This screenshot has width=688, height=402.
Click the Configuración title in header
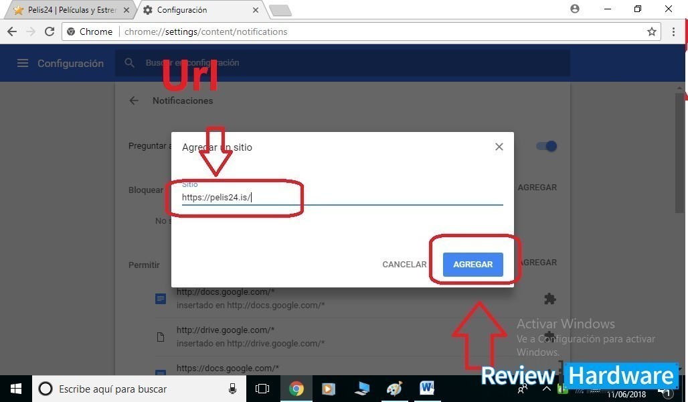[x=71, y=63]
